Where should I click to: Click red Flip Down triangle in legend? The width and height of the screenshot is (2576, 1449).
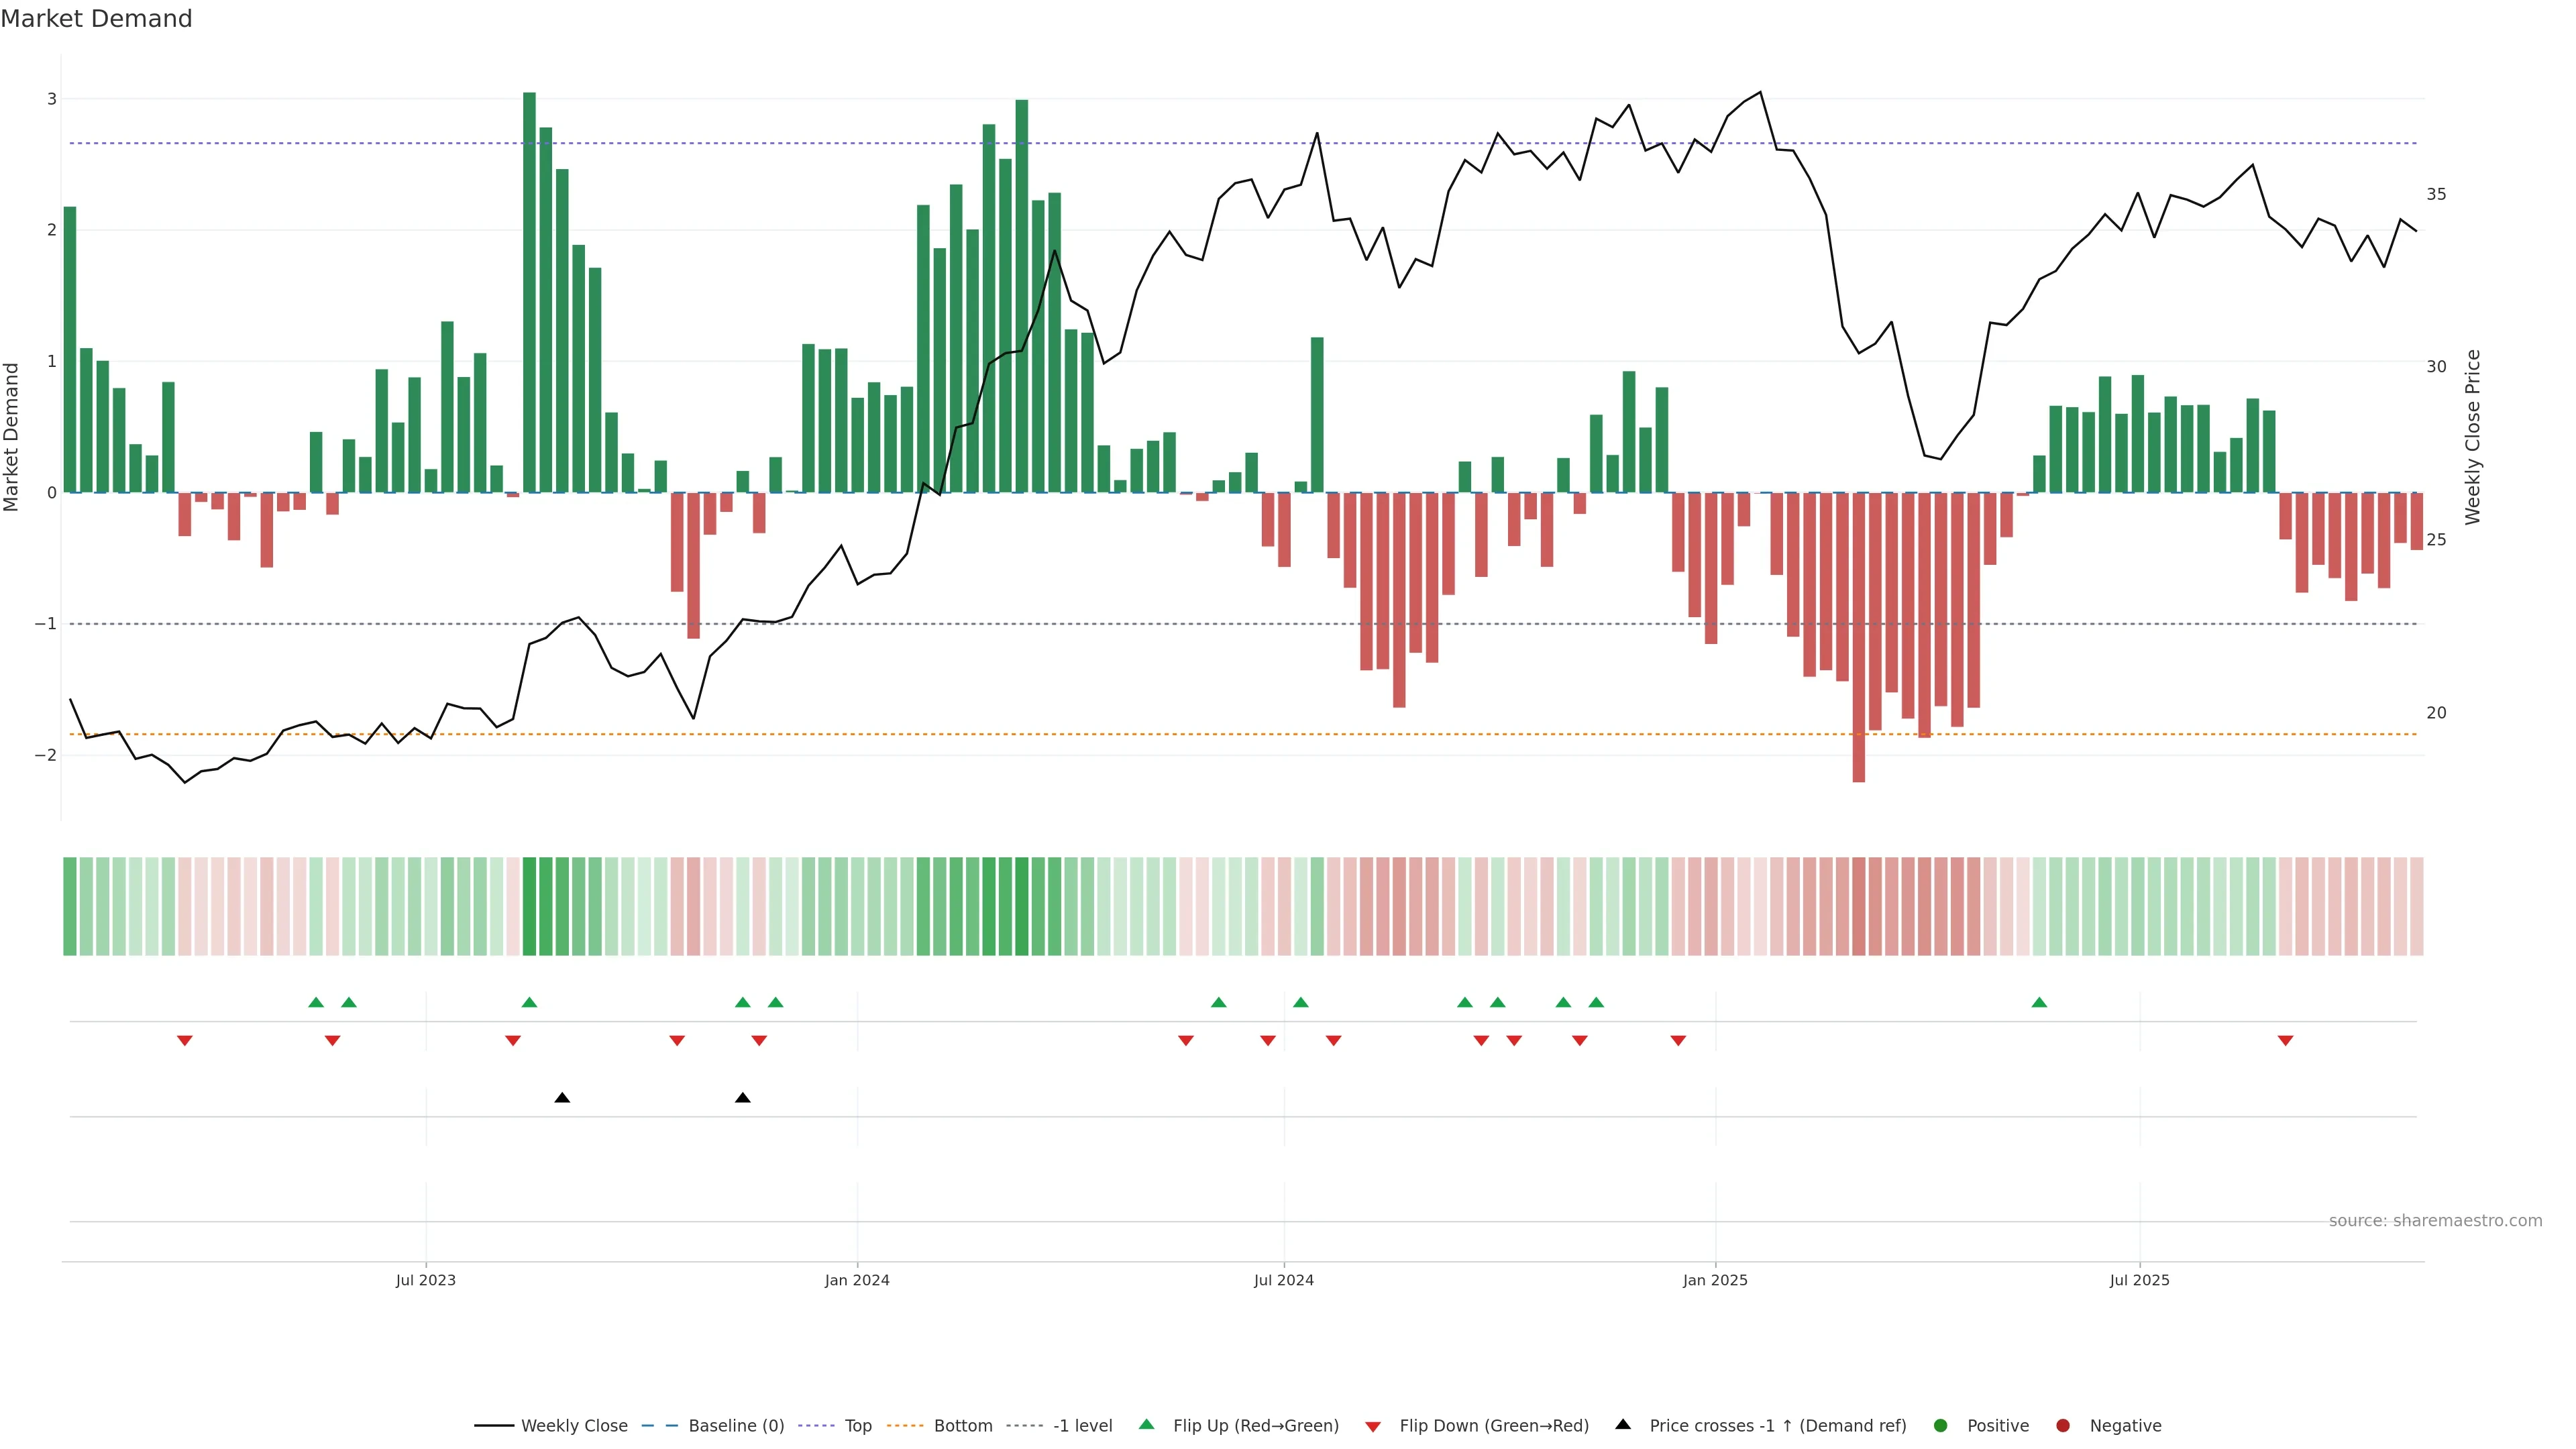[1373, 1427]
